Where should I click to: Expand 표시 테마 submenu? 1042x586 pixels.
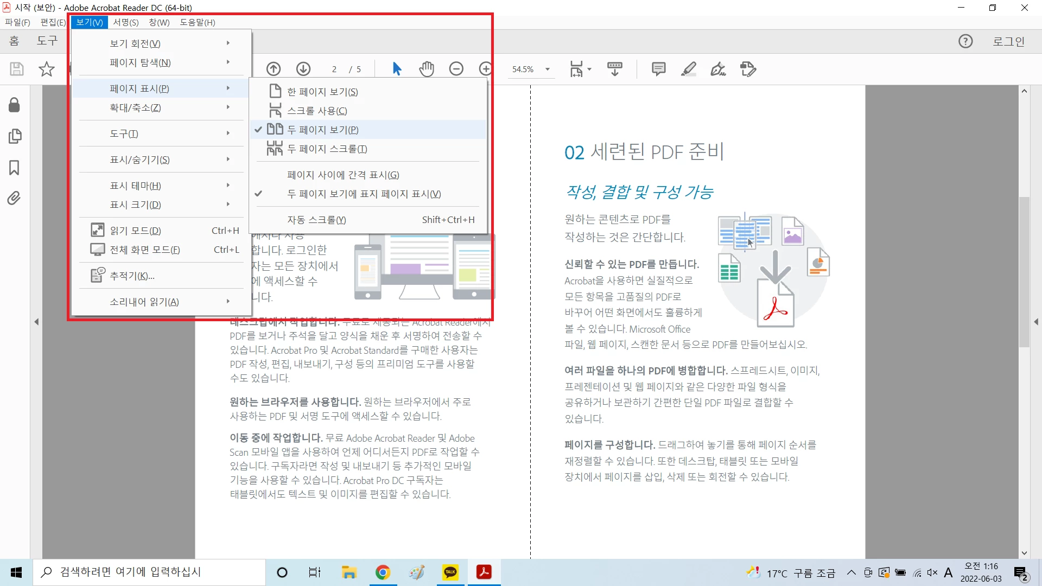coord(136,186)
